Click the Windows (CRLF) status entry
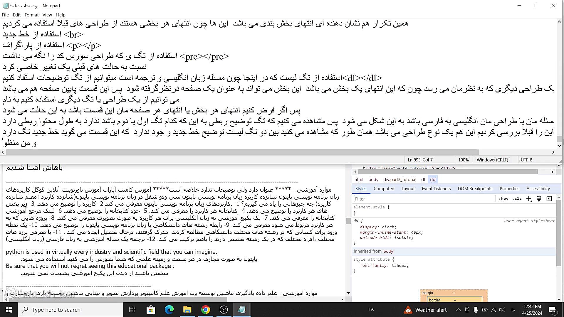The width and height of the screenshot is (564, 317). click(492, 160)
